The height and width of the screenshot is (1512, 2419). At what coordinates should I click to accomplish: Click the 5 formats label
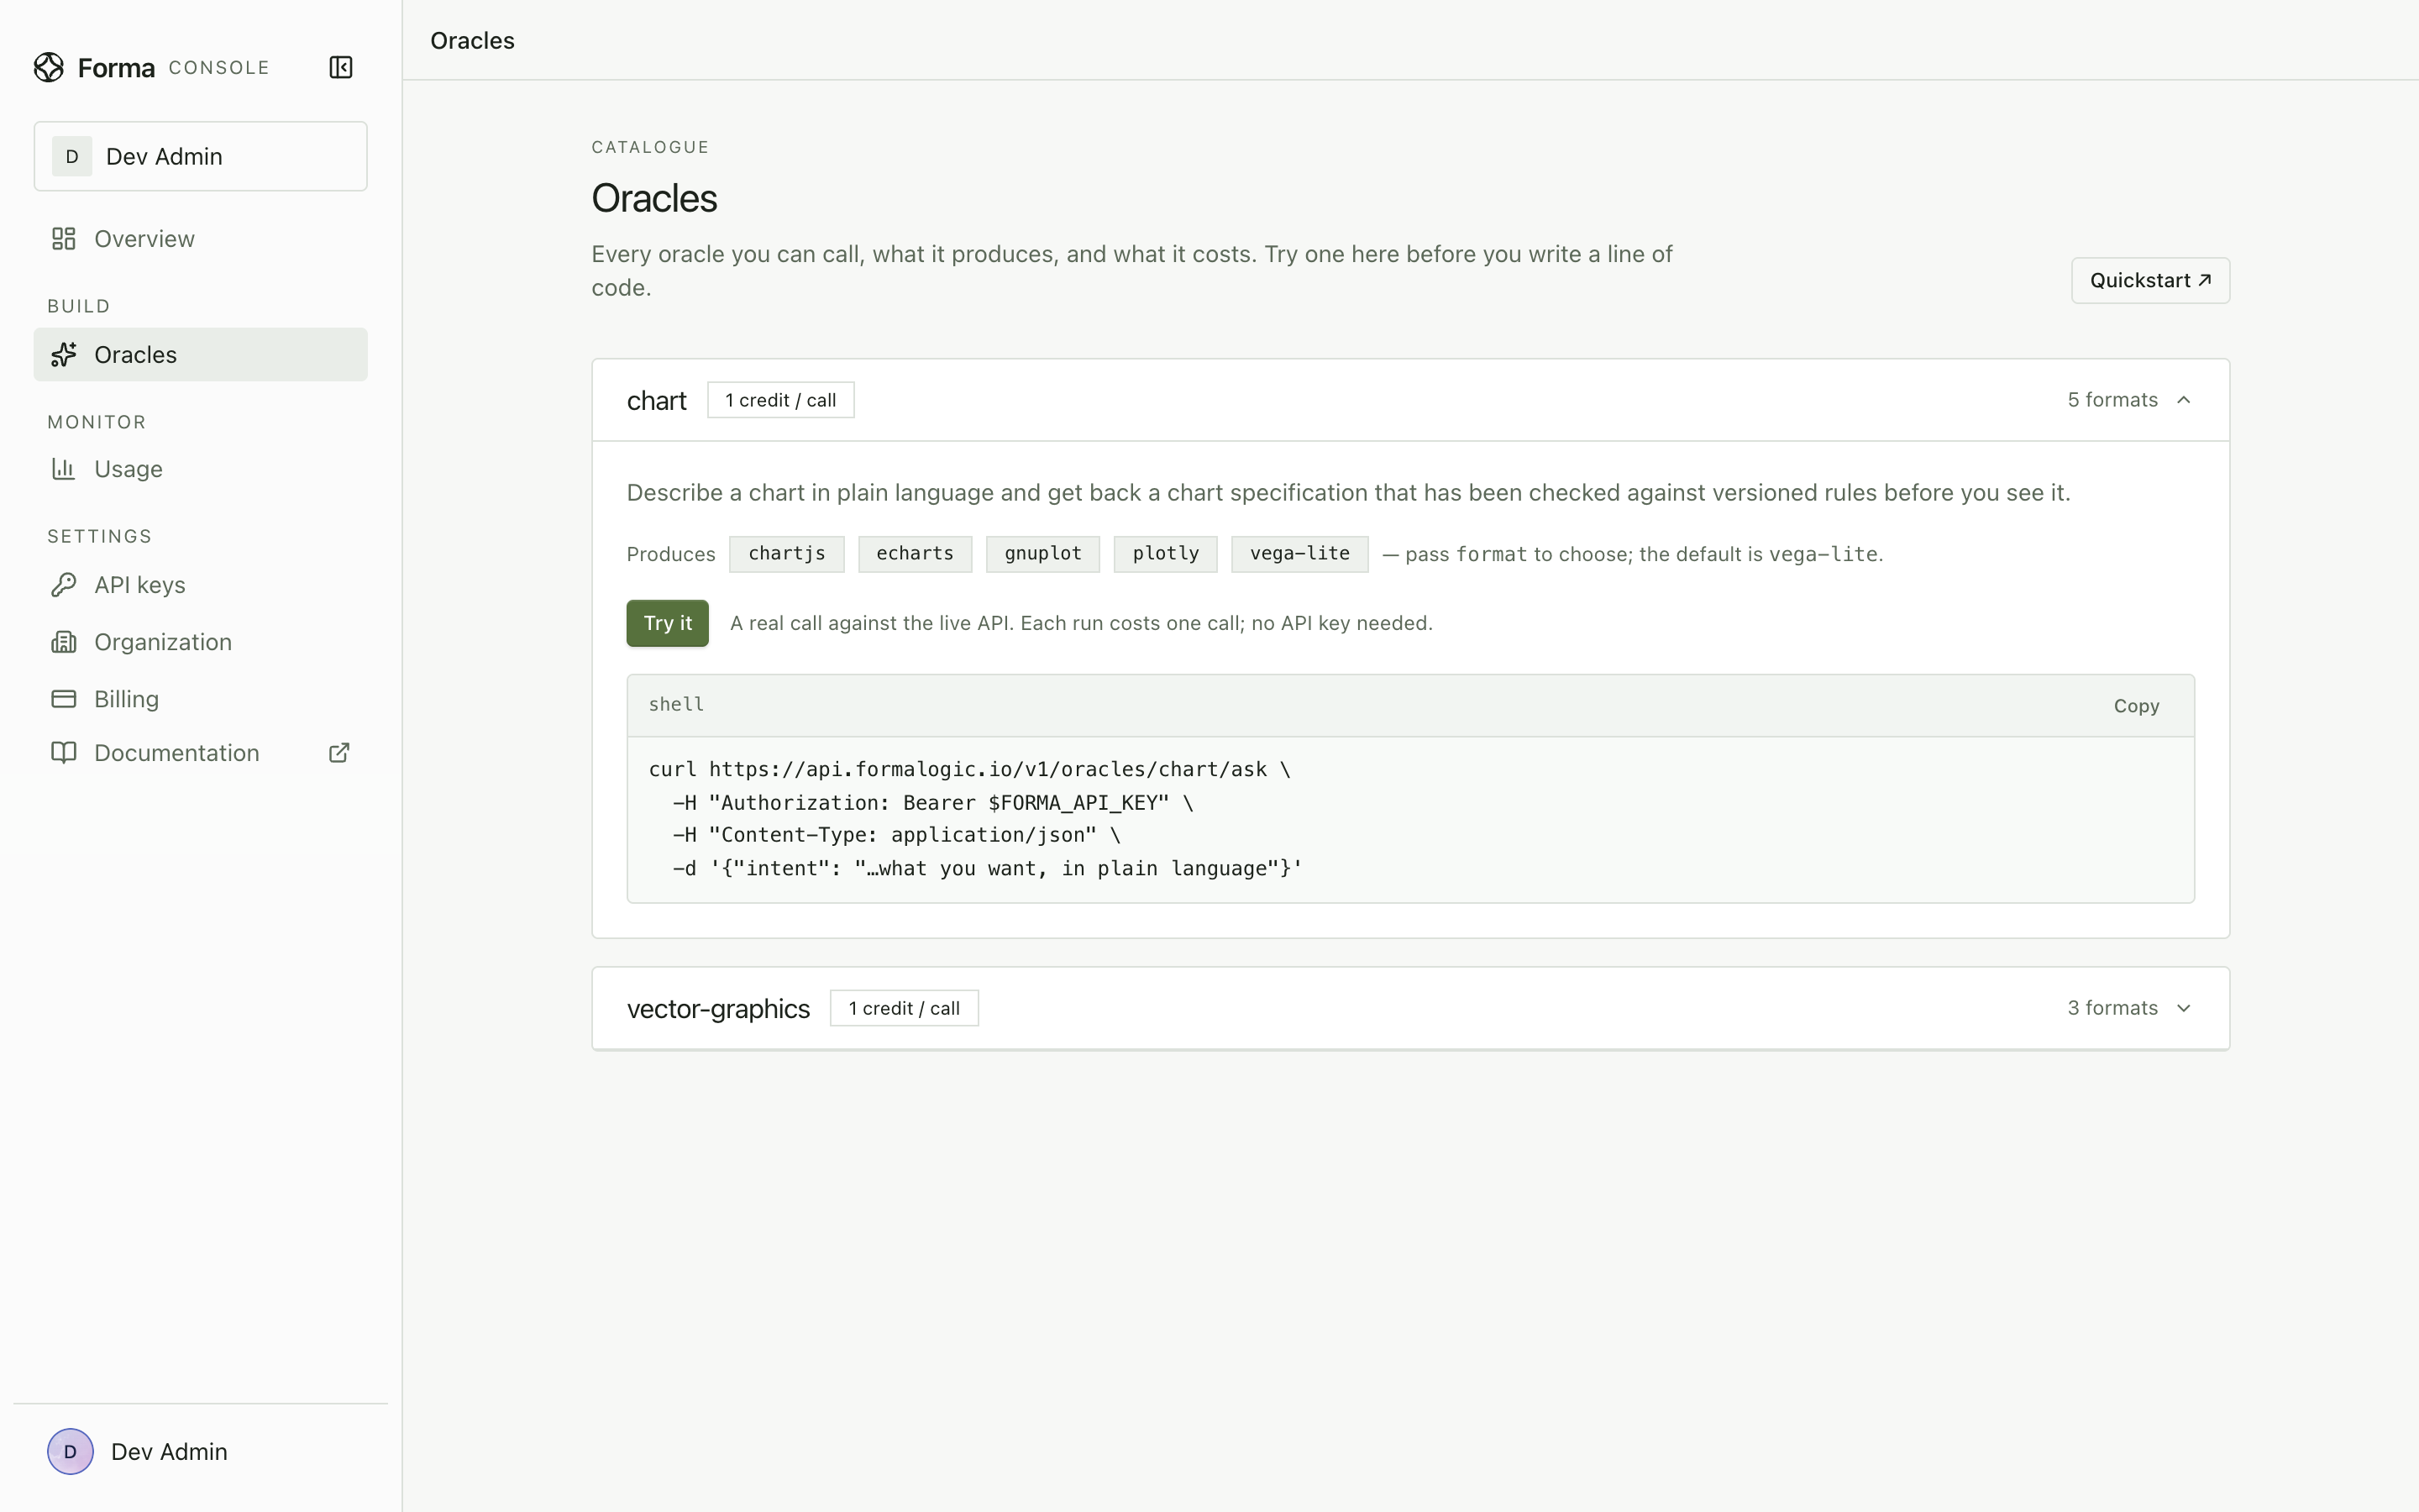[2112, 400]
